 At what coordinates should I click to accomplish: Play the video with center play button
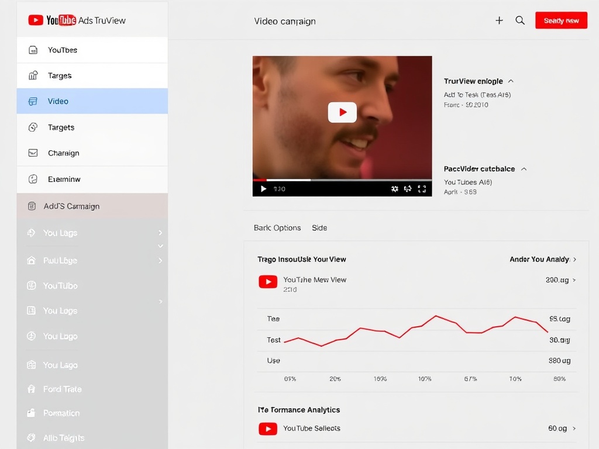[342, 112]
